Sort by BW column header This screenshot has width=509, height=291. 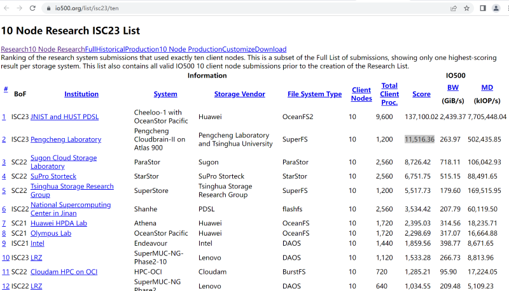tap(452, 88)
